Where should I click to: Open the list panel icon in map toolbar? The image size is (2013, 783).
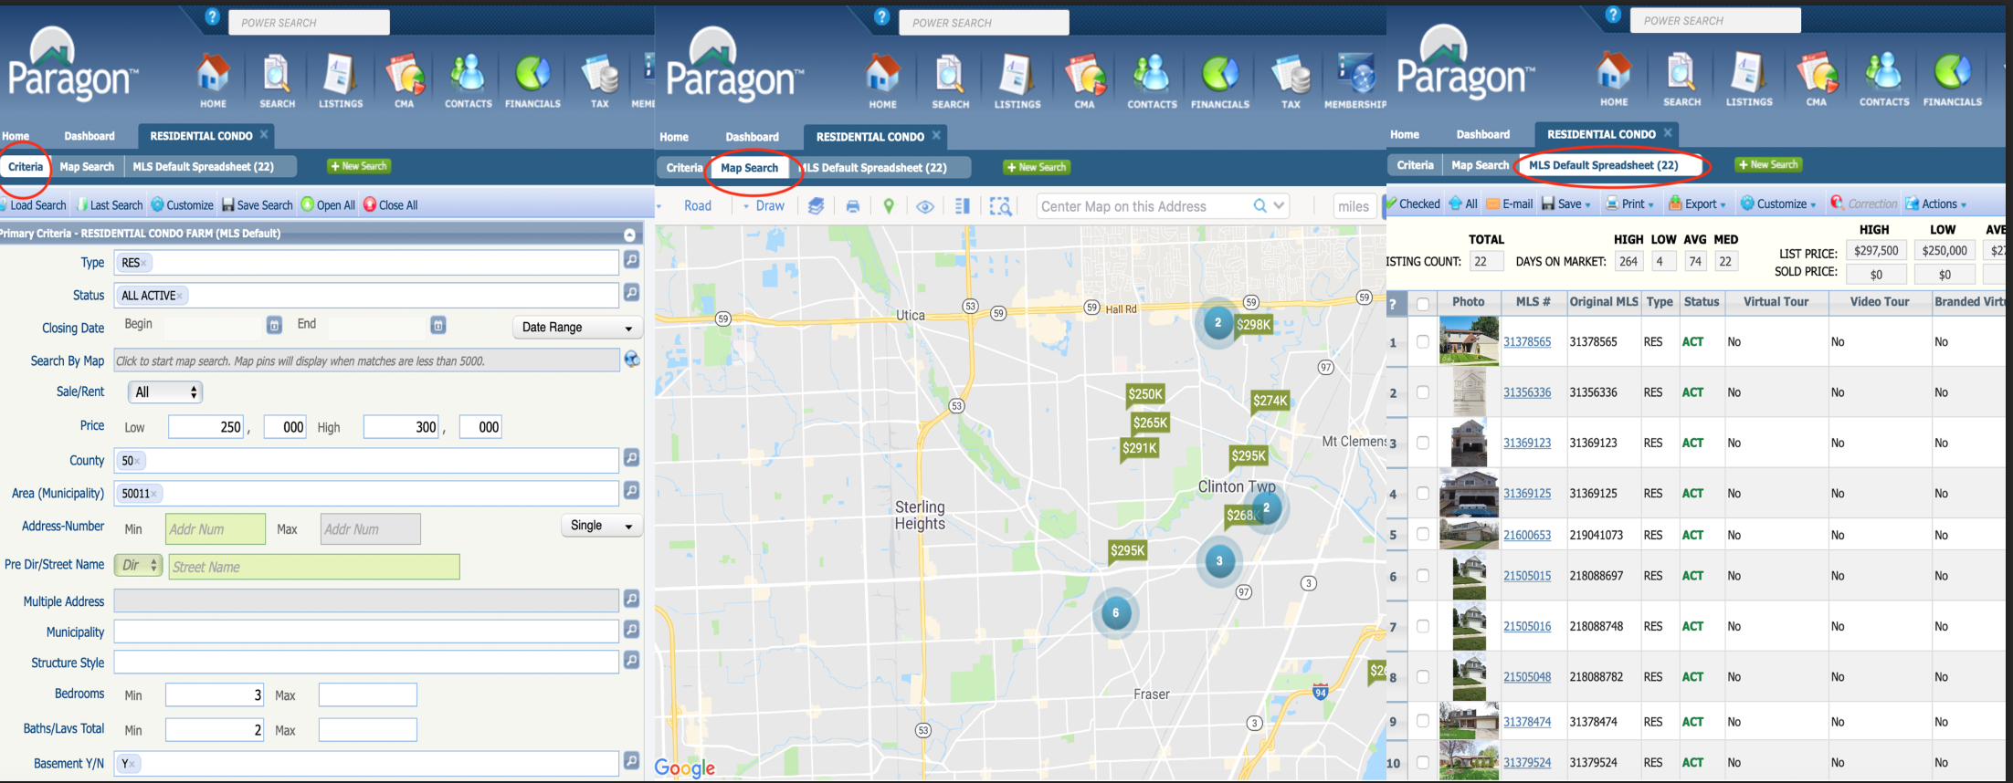tap(962, 206)
